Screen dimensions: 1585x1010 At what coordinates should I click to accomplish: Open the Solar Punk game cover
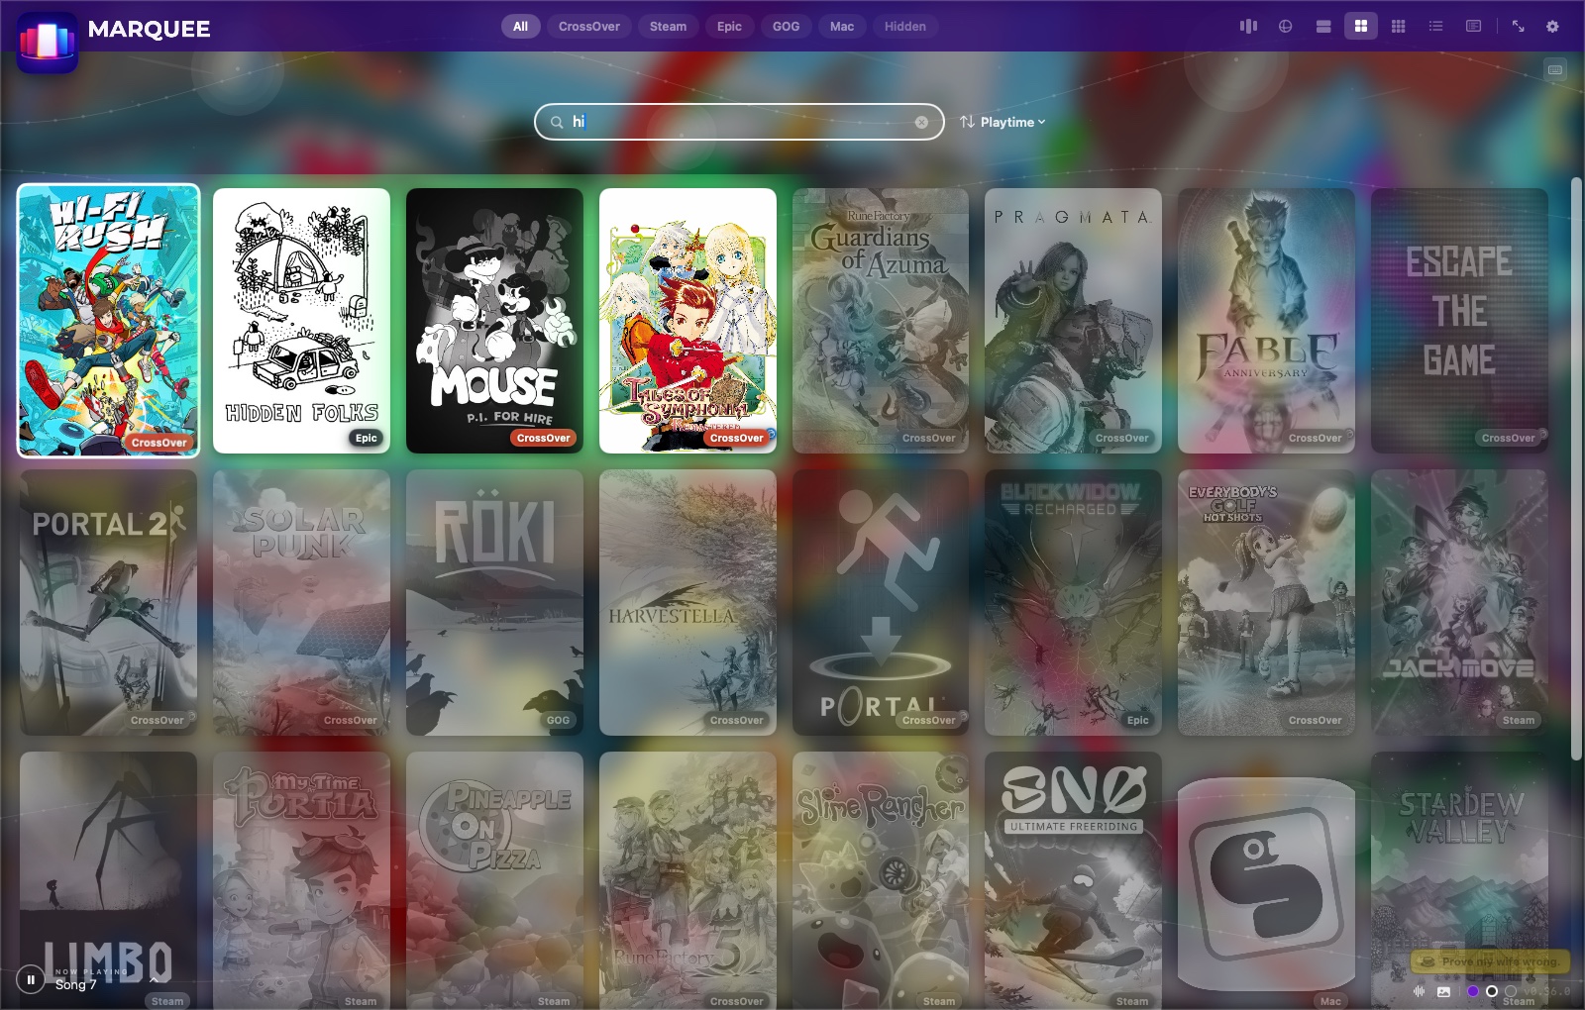301,602
